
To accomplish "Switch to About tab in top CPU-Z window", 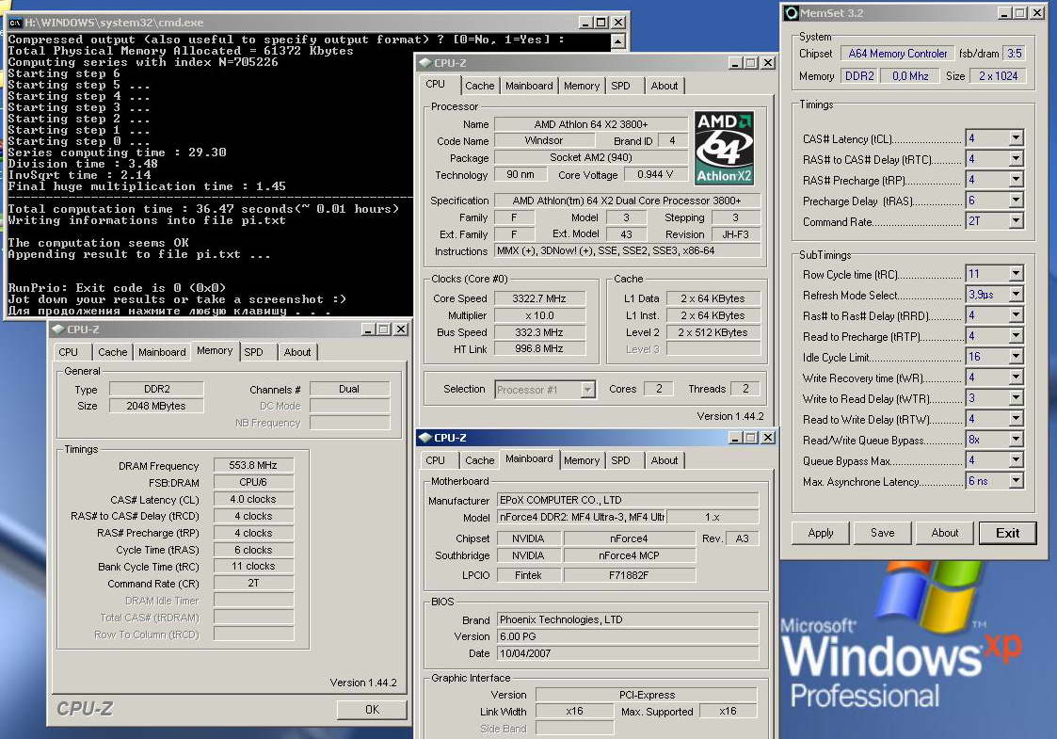I will pos(664,86).
